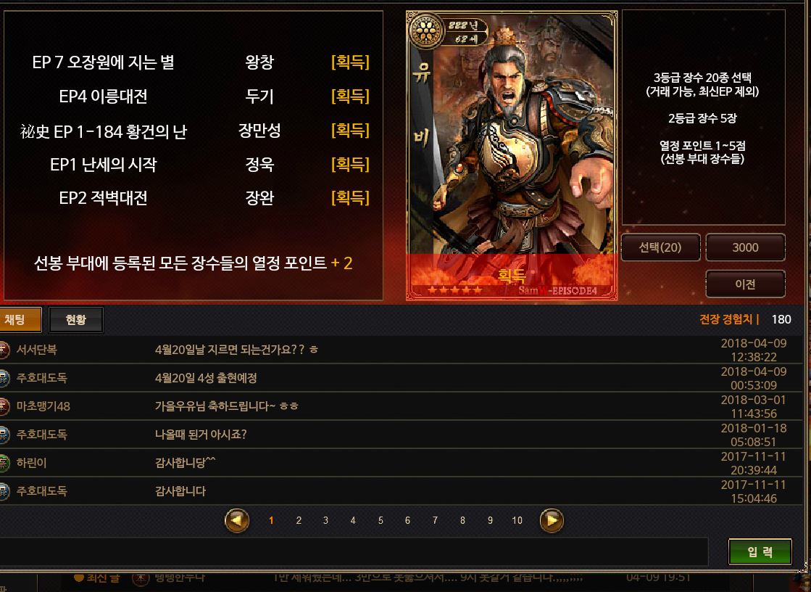
Task: Click the 유비 general card image
Action: click(x=512, y=155)
